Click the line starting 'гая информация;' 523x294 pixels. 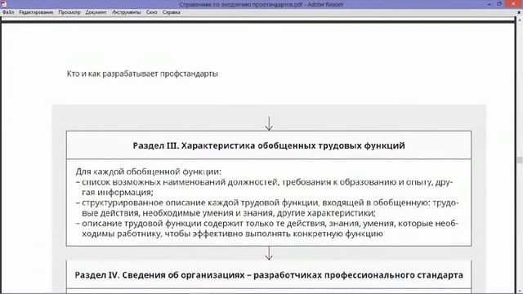coord(118,193)
